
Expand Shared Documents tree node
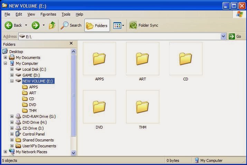(12, 140)
